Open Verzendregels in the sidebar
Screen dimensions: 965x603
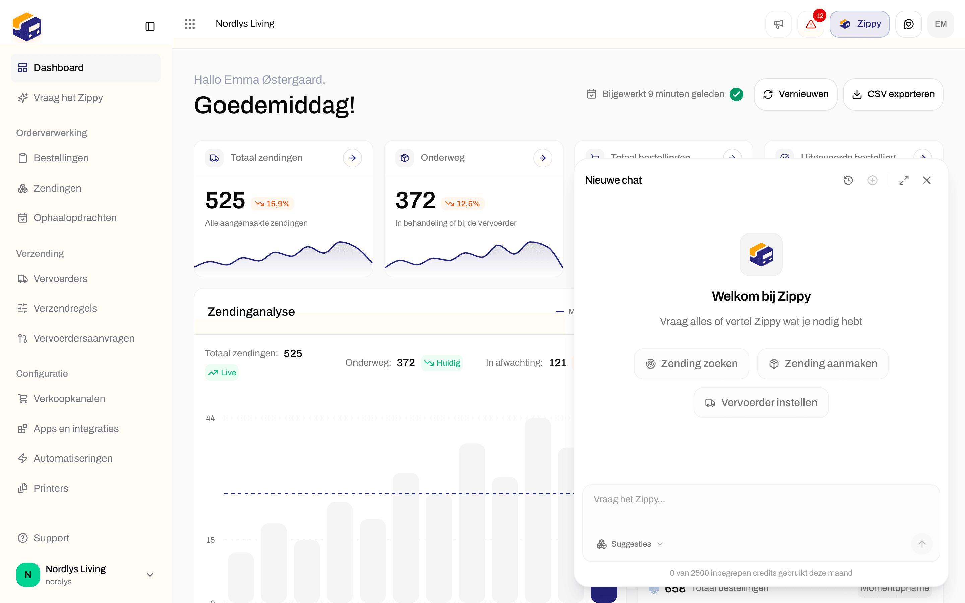(85, 308)
